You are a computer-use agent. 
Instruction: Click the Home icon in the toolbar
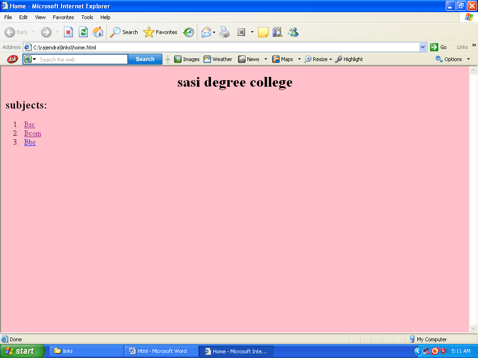pos(98,32)
